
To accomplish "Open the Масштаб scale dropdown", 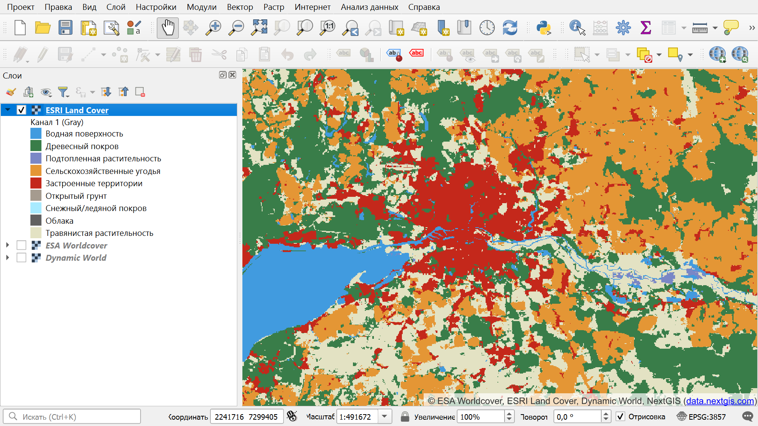I will pyautogui.click(x=384, y=417).
